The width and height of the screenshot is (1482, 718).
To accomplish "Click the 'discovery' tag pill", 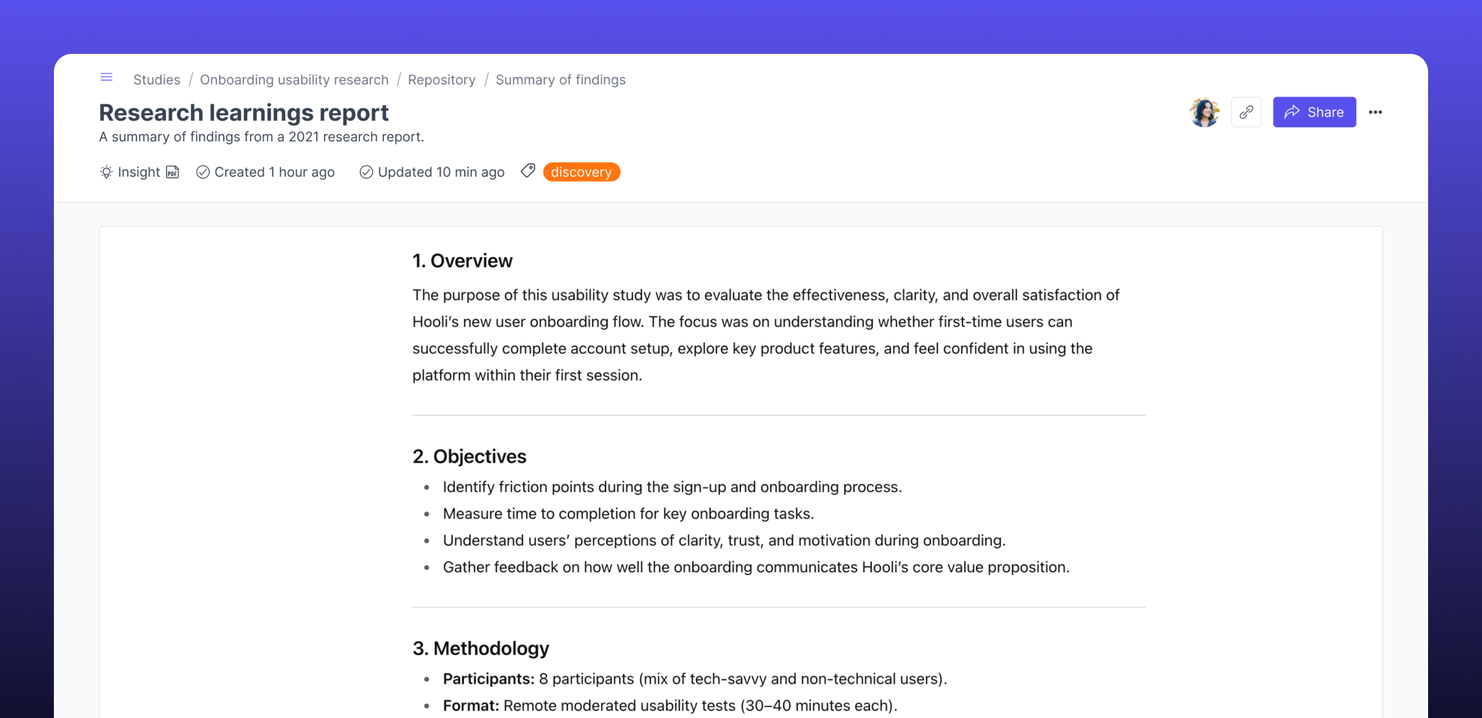I will tap(582, 172).
